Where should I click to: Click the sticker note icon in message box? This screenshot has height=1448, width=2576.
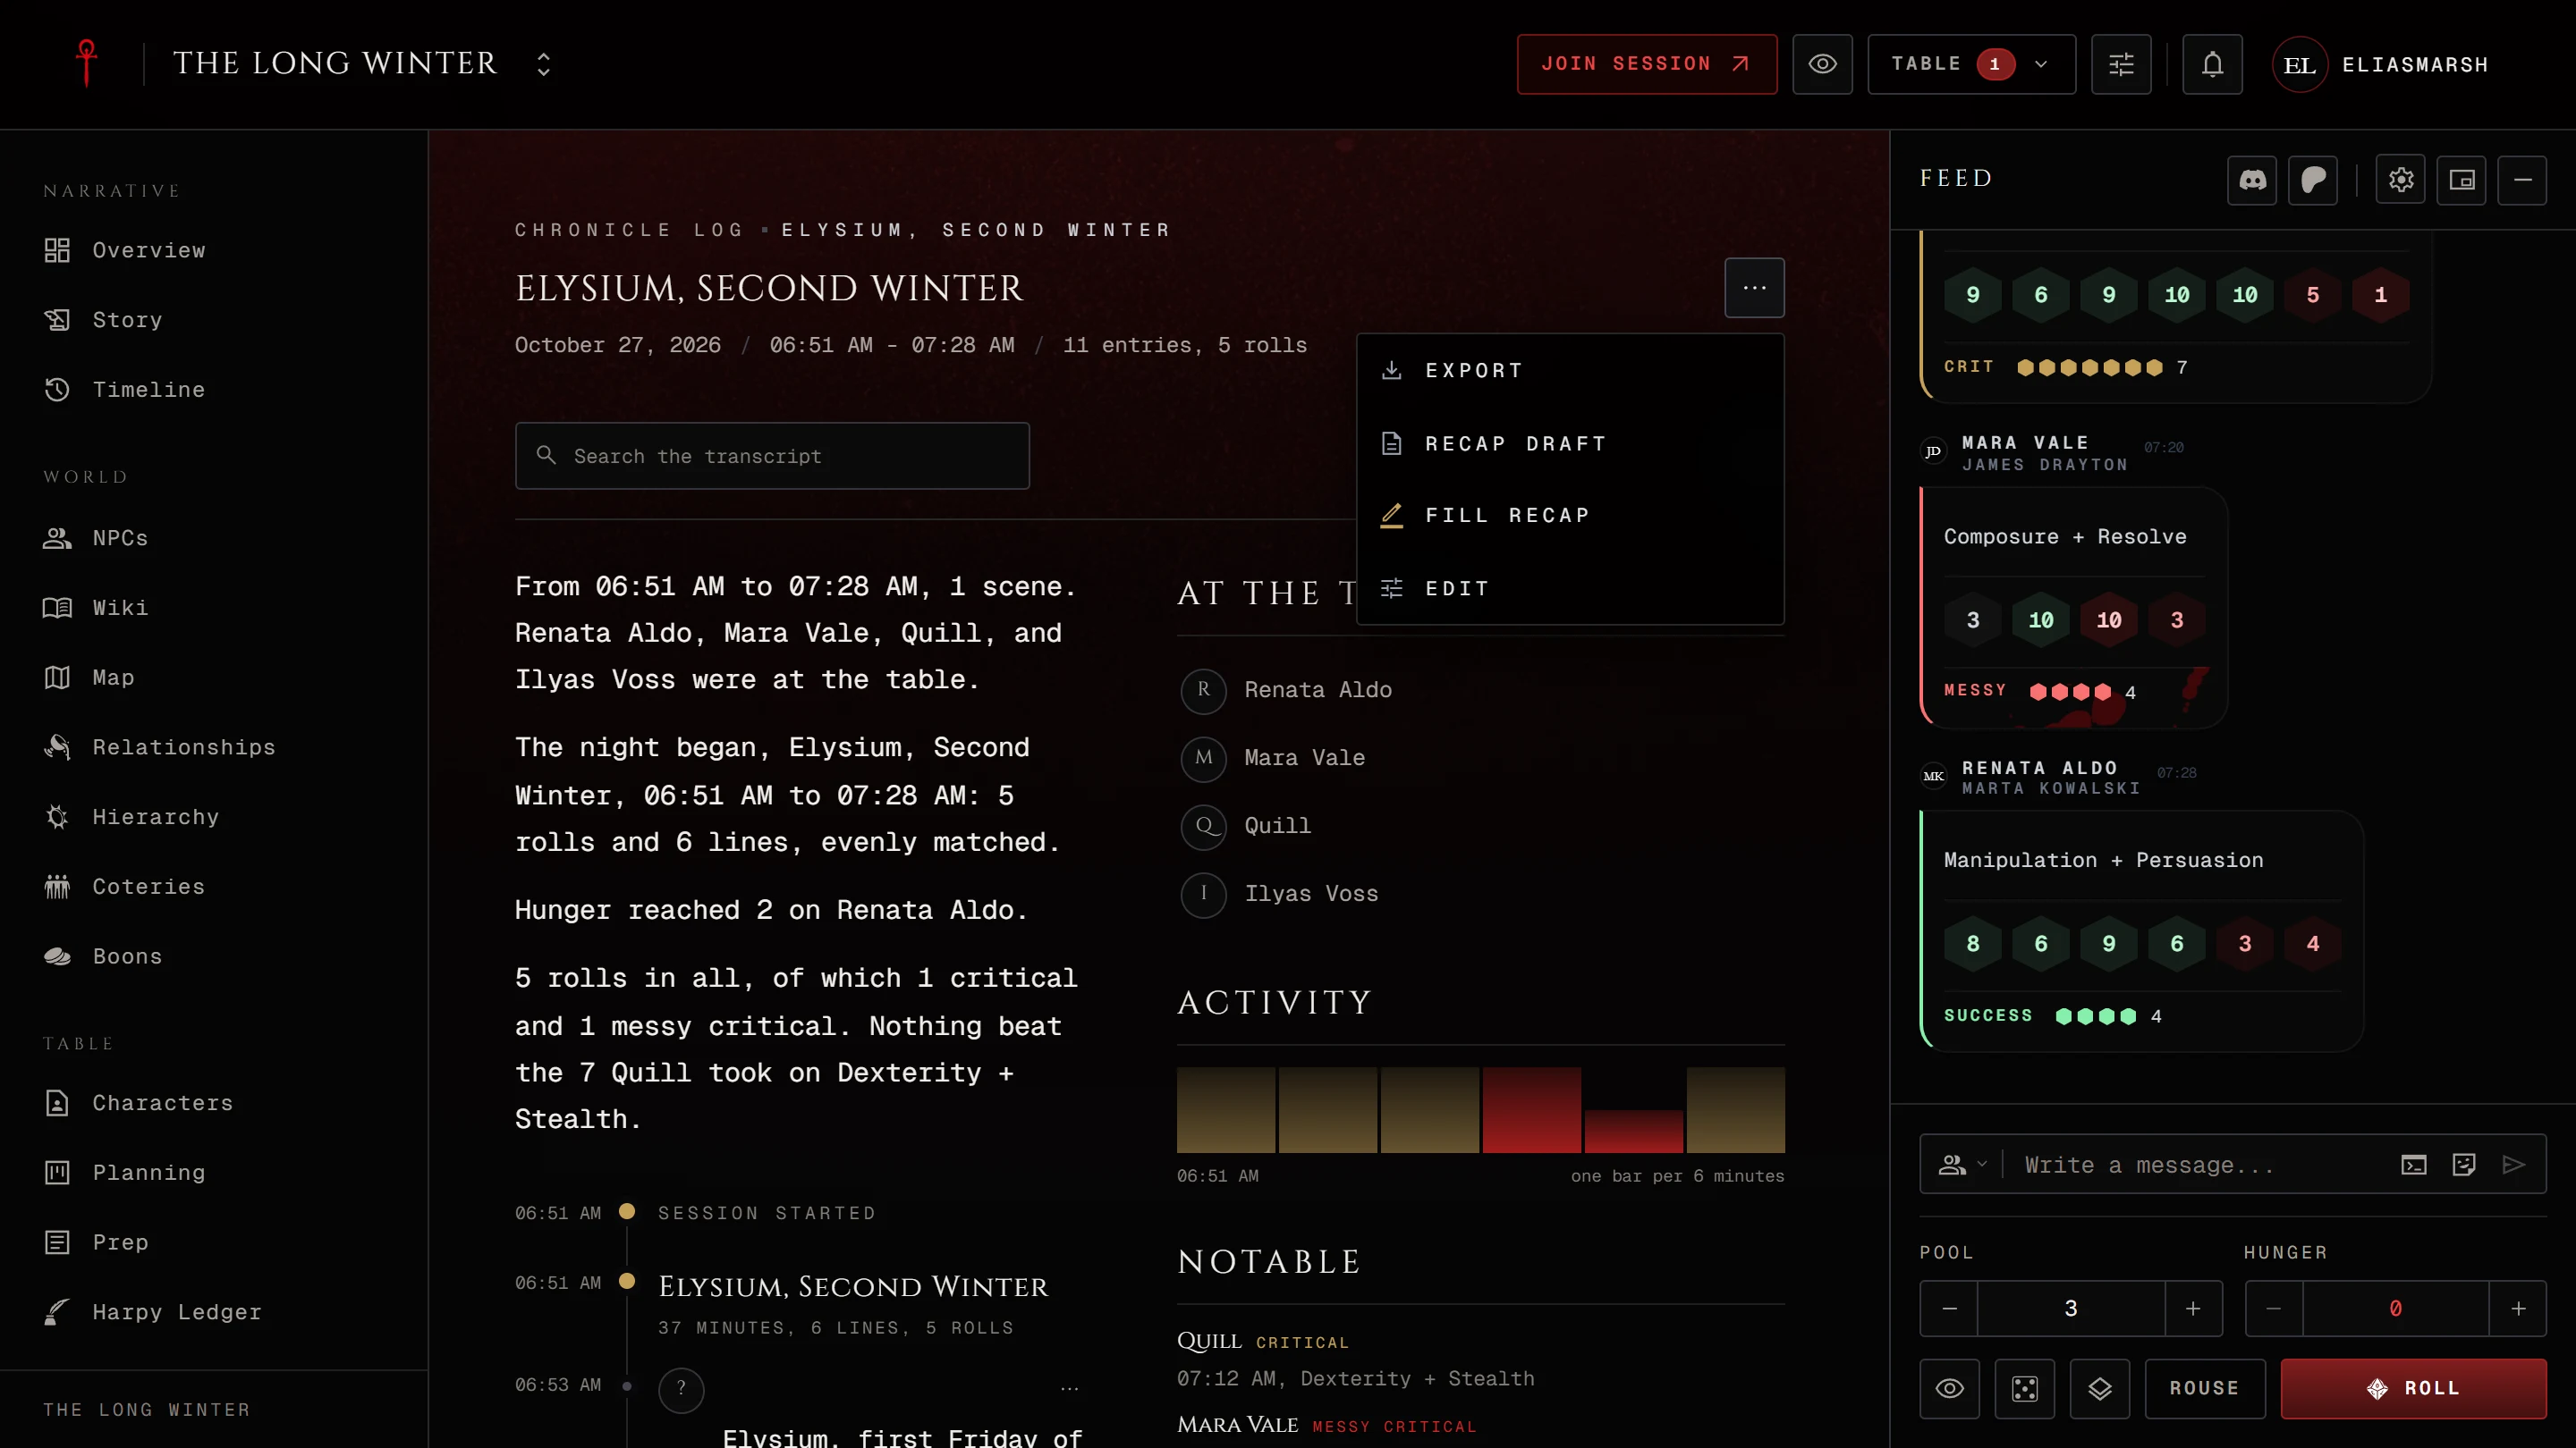point(2463,1166)
